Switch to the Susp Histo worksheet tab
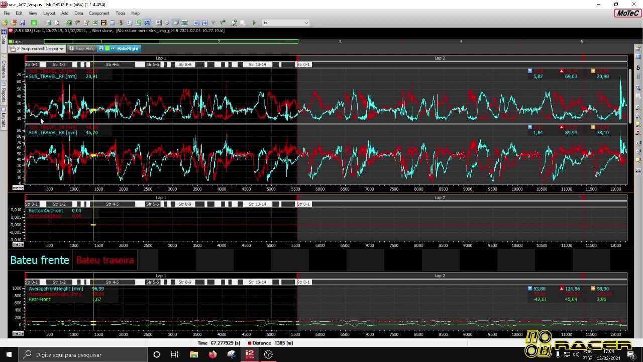Viewport: 643px width, 362px height. [x=82, y=49]
